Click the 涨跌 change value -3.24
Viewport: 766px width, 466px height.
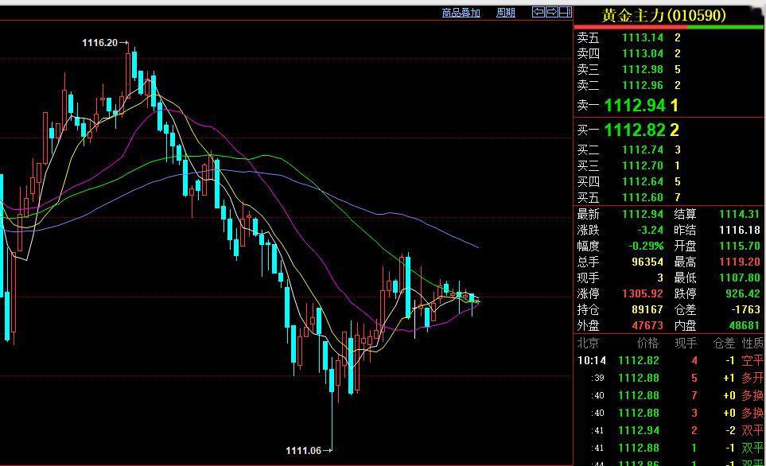coord(650,230)
